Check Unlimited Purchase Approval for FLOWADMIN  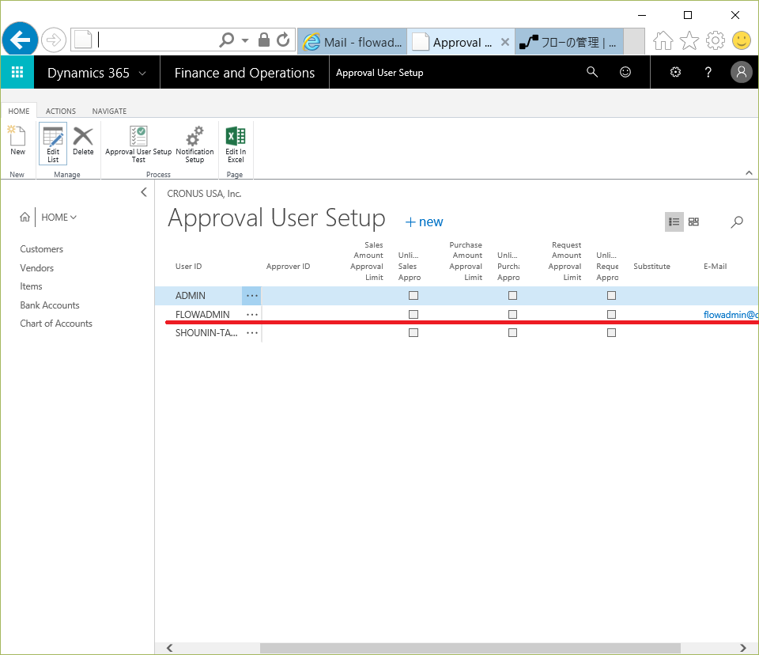512,314
